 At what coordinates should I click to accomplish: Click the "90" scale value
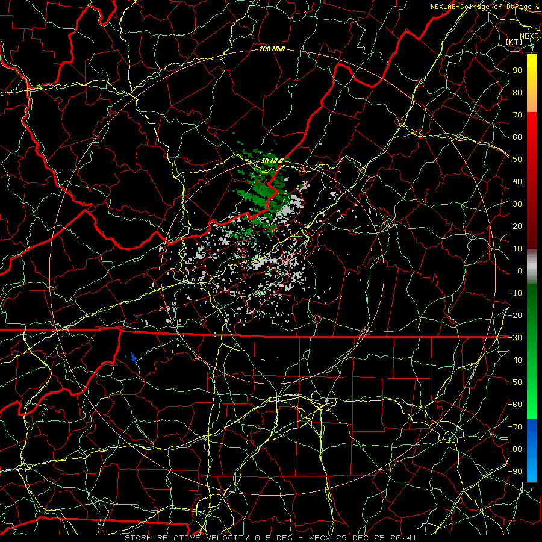(x=517, y=70)
